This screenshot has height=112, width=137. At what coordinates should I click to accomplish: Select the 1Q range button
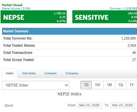120,85
